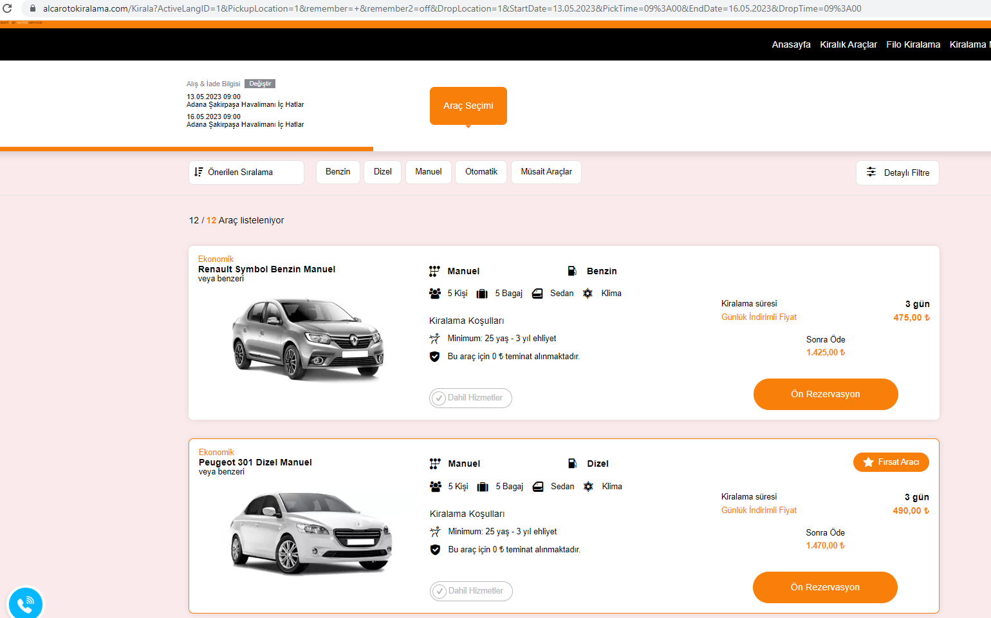Click the 475,00 ₺ daily price

(911, 317)
